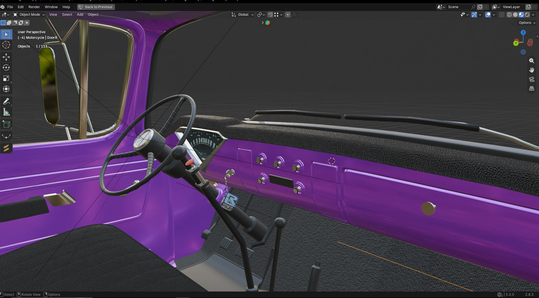
Task: Select the Select Box tool
Action: click(x=6, y=34)
